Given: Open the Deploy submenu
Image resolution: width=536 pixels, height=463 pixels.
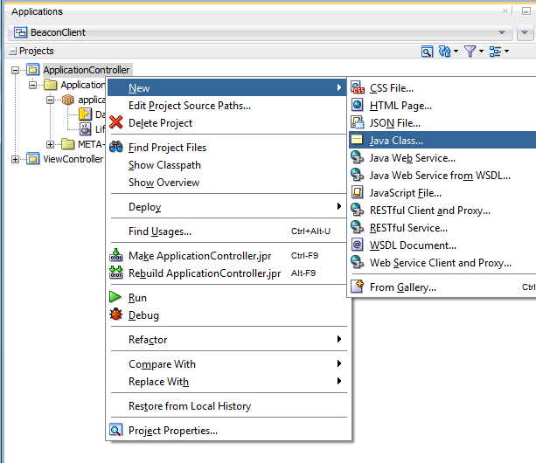Looking at the screenshot, I should (226, 206).
